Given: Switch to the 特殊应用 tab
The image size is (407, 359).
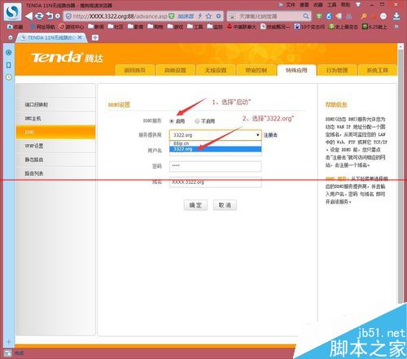Looking at the screenshot, I should pos(296,70).
